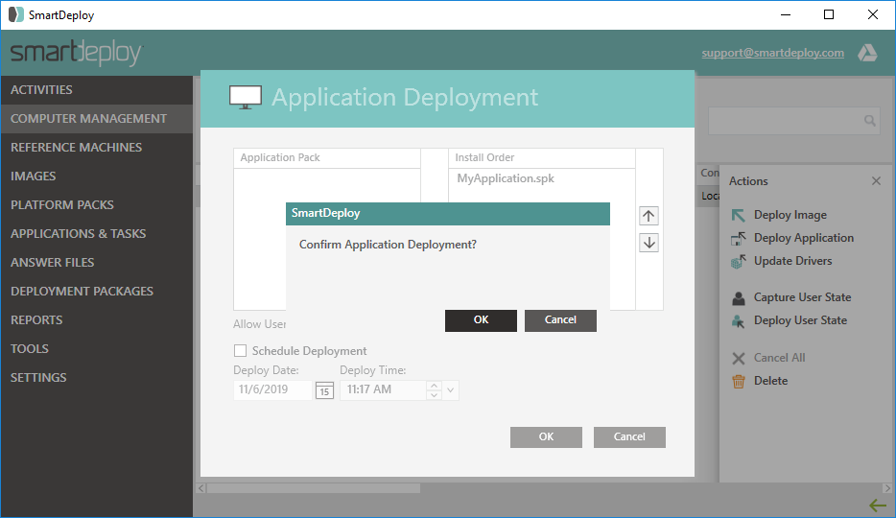Open Computer Management section
The image size is (896, 518).
97,119
